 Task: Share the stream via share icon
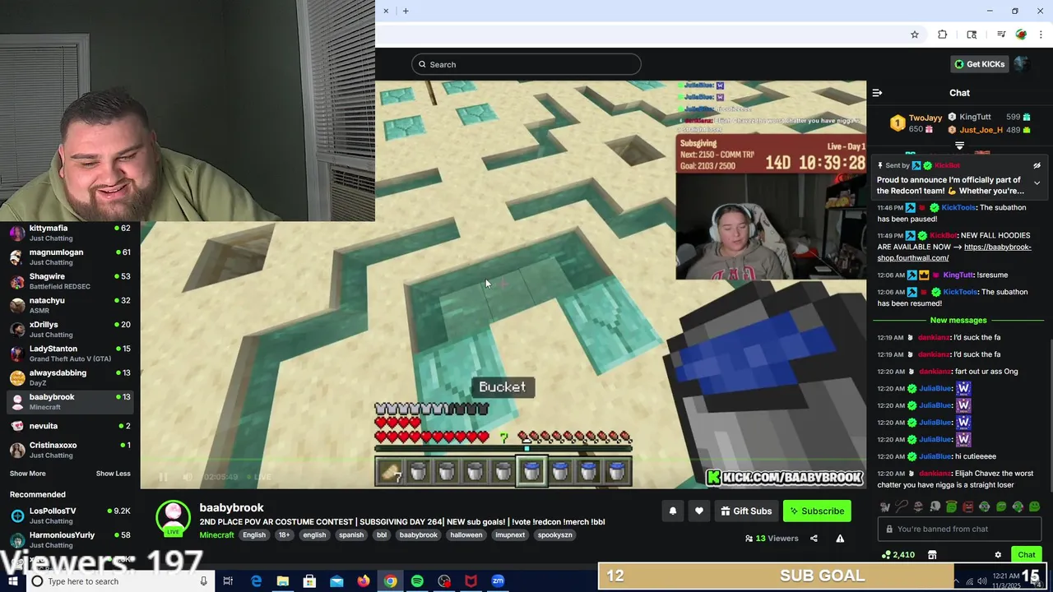[x=814, y=539]
